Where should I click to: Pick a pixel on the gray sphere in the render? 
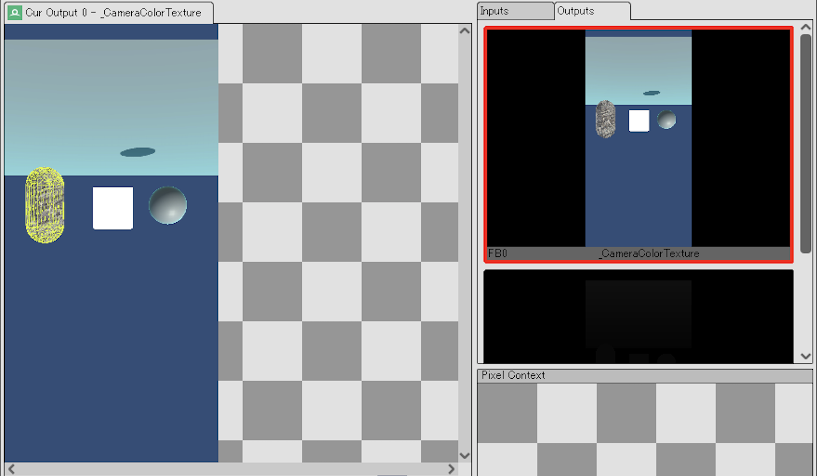pos(168,205)
